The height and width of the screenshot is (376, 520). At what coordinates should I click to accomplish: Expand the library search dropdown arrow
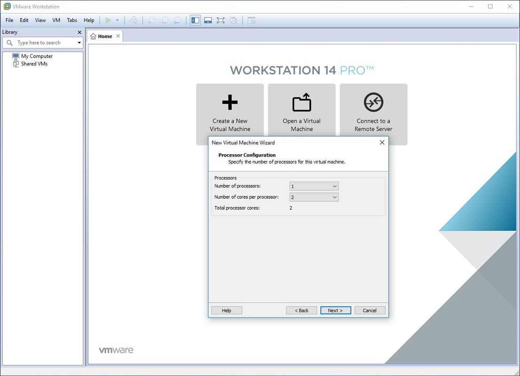coord(79,43)
